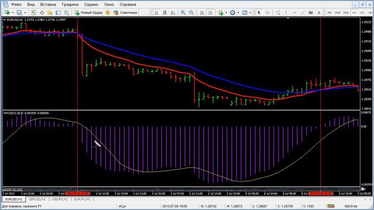This screenshot has width=374, height=210.
Task: Switch to line chart view
Action: click(173, 13)
